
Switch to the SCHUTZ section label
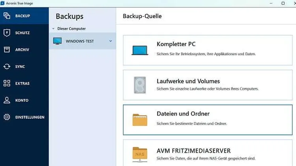tap(22, 33)
